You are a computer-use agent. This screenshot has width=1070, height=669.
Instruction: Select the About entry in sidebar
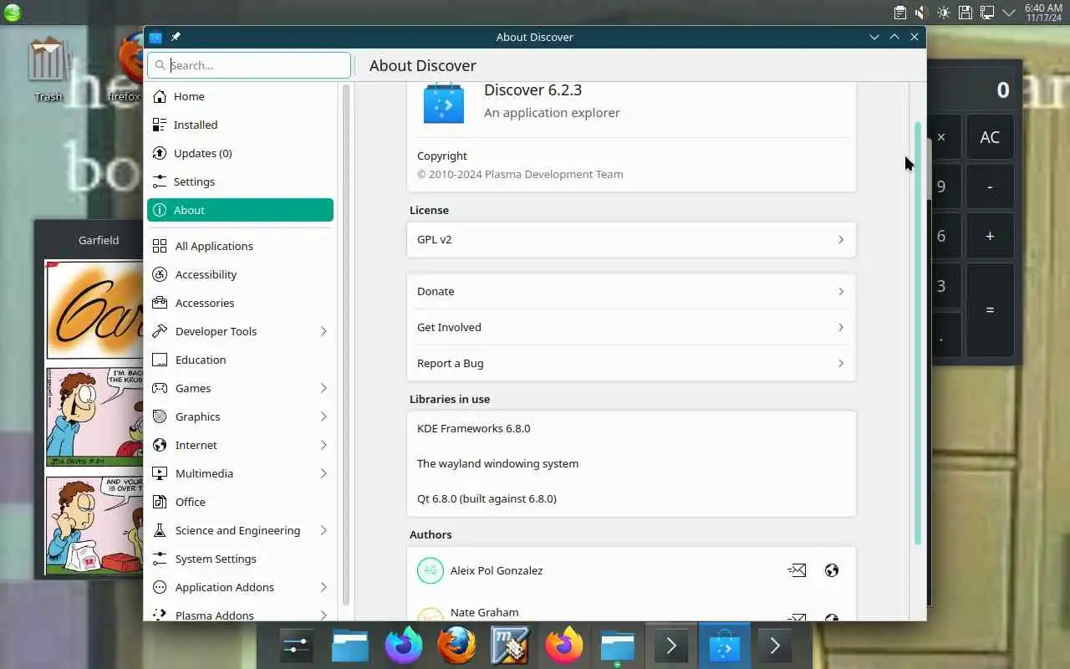[x=240, y=210]
